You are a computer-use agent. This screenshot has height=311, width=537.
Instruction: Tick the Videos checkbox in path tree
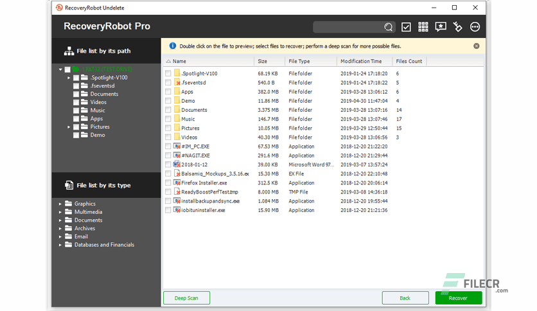[x=76, y=102]
